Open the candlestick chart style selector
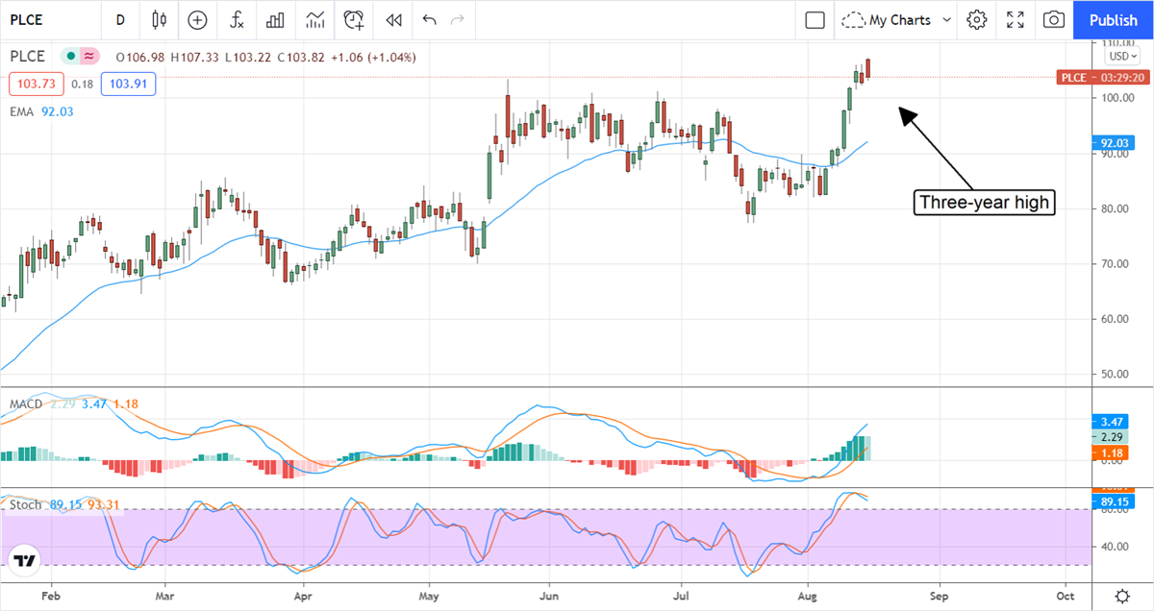 click(x=159, y=19)
